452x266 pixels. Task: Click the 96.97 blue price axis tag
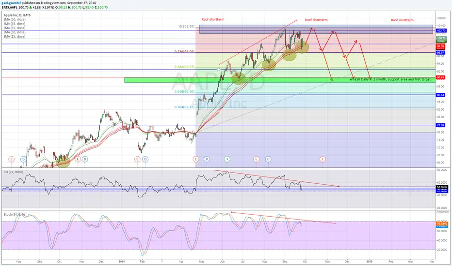click(440, 53)
